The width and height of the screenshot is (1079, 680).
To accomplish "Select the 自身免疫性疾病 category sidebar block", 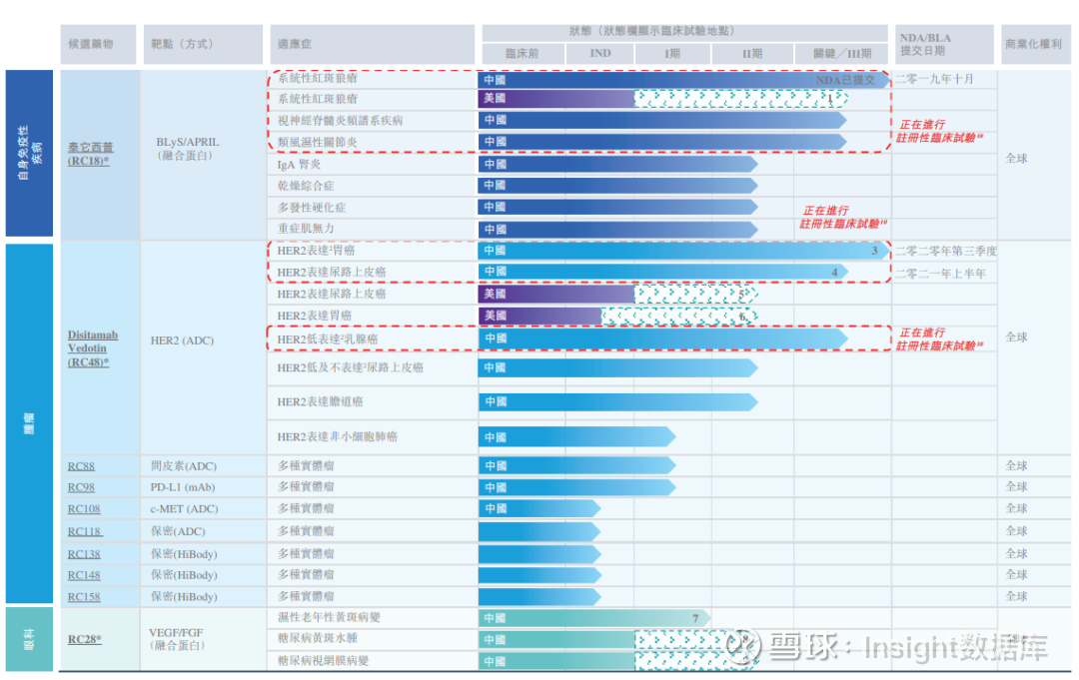I will click(x=30, y=153).
